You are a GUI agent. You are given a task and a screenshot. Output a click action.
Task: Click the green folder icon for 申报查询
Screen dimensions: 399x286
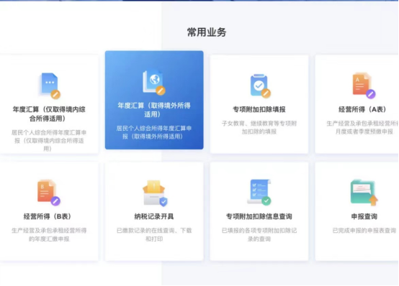click(x=364, y=193)
